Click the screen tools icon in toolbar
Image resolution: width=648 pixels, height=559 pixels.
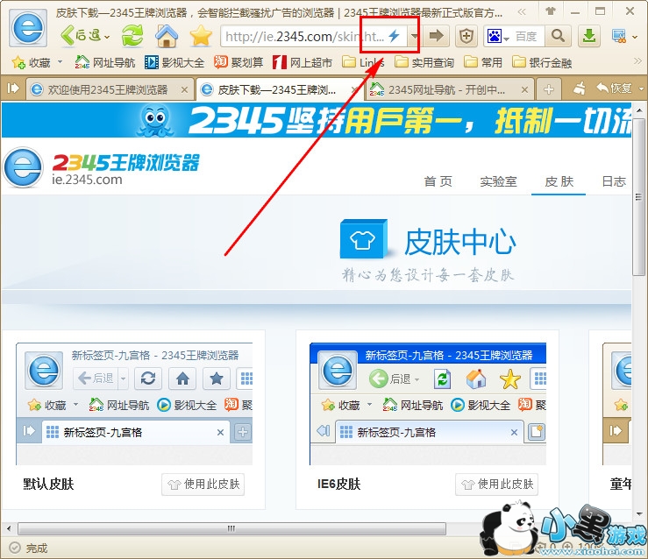(619, 36)
